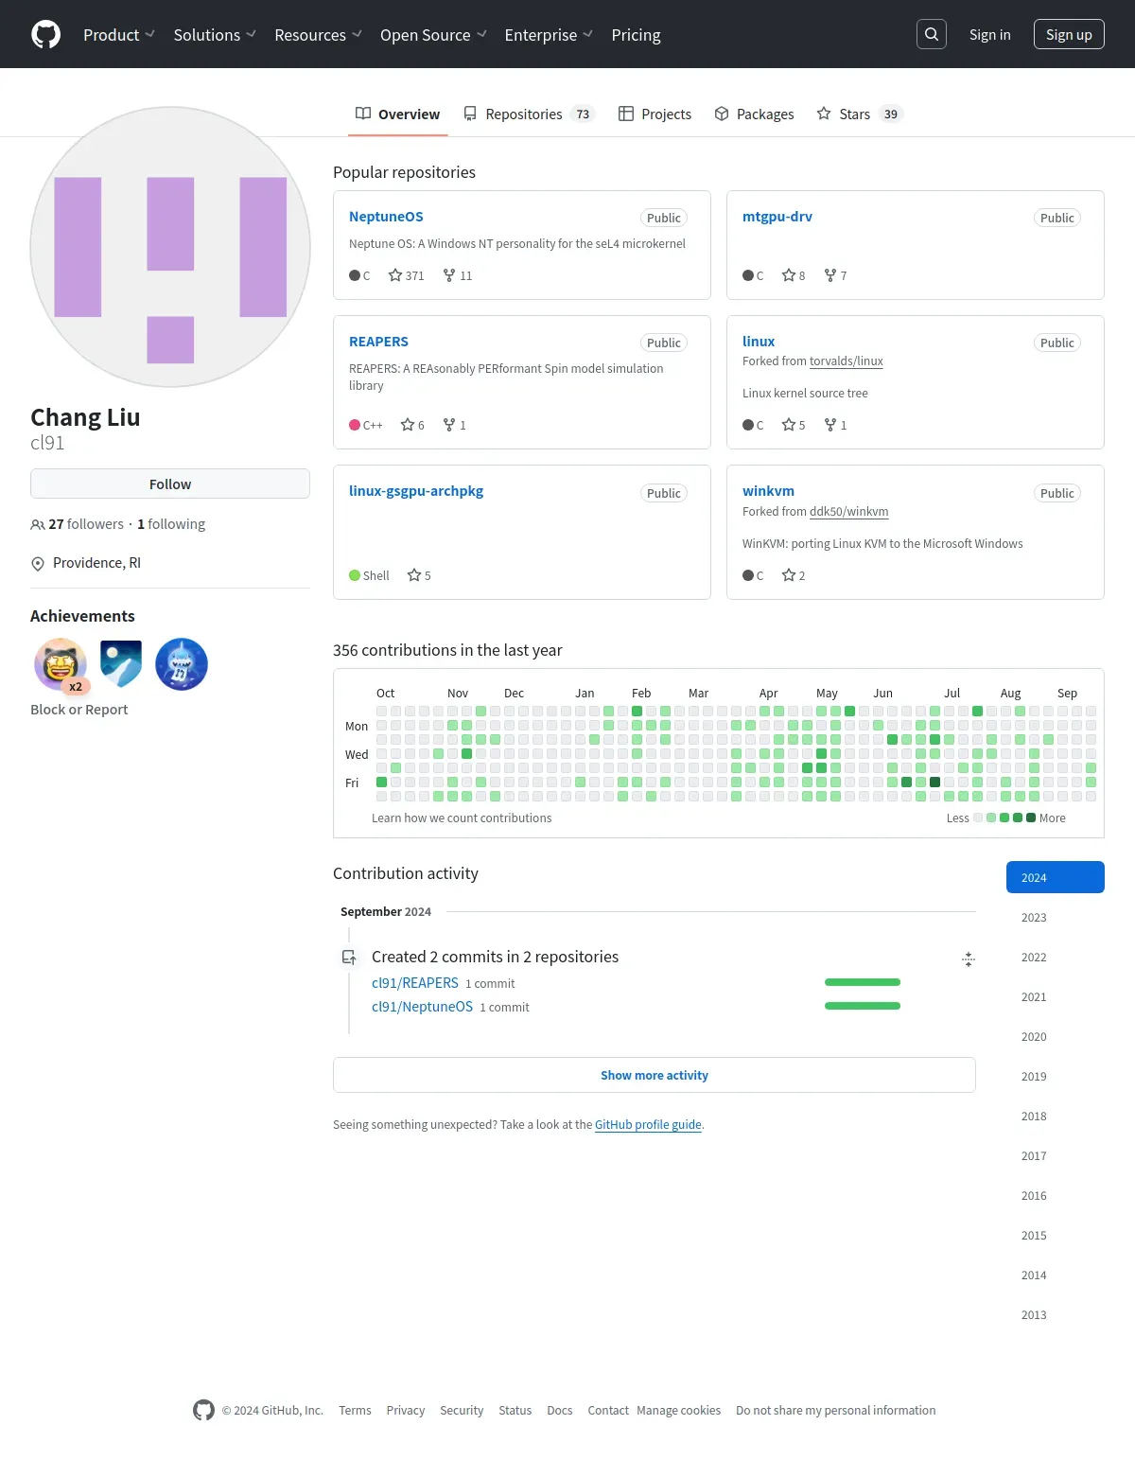
Task: Click the green bar for cl91/REAPERS commits
Action: coord(863,982)
